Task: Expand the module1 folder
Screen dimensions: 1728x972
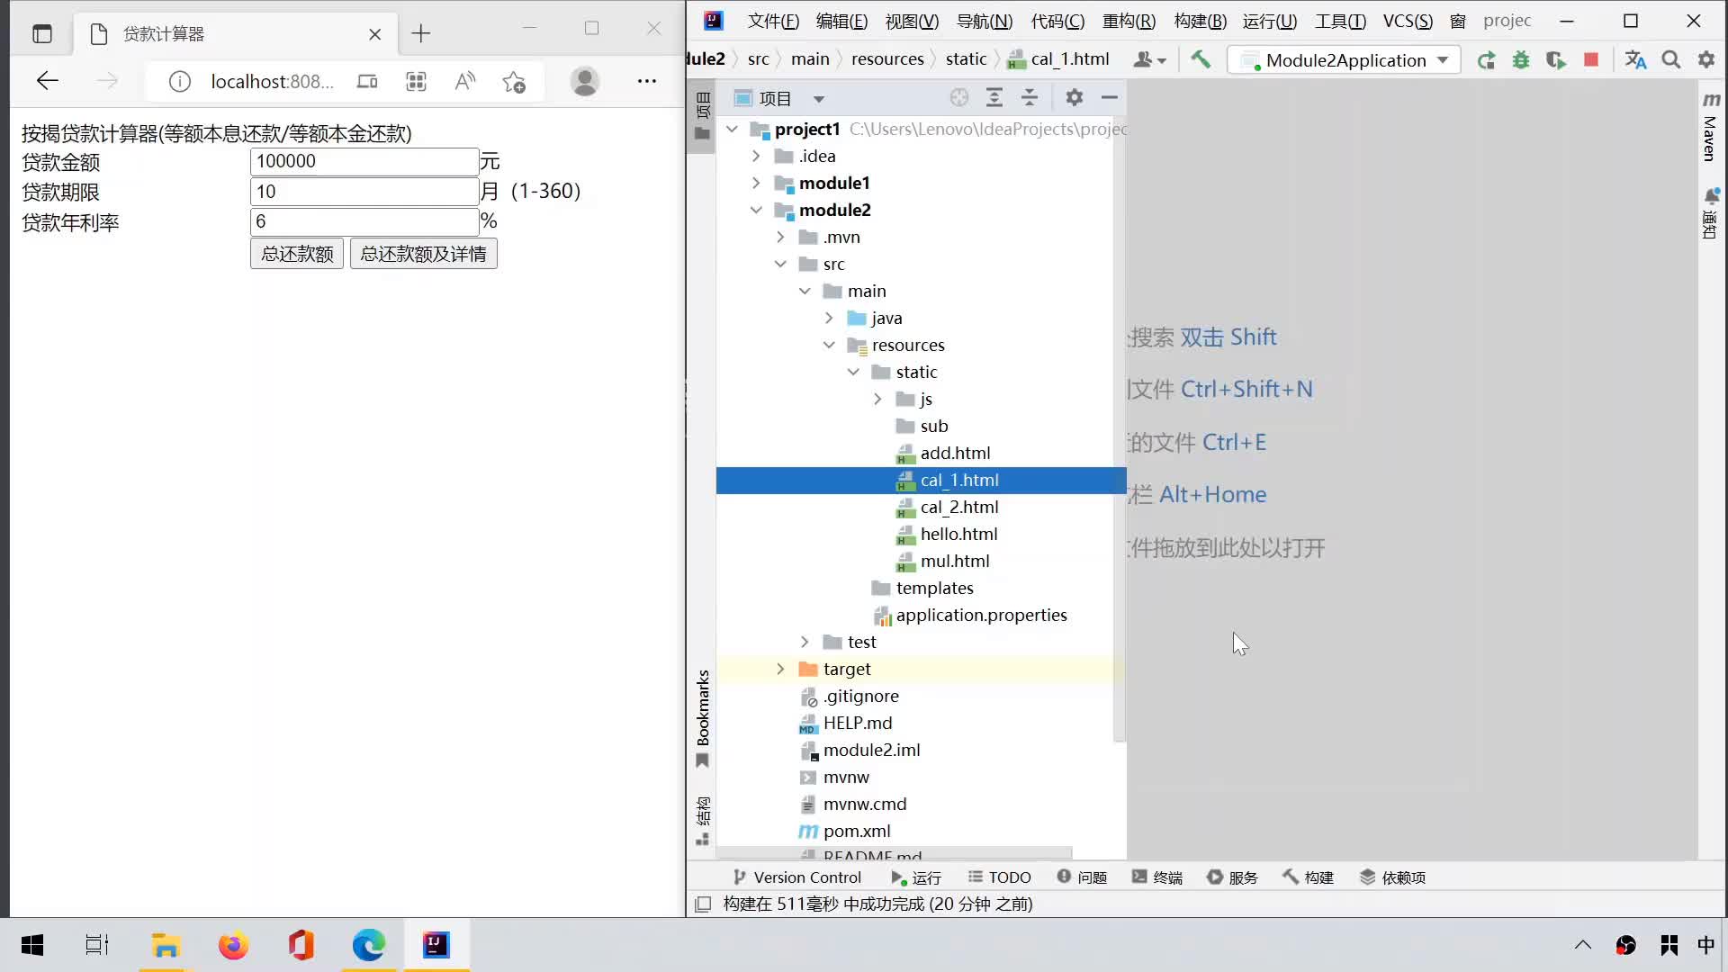Action: [756, 183]
